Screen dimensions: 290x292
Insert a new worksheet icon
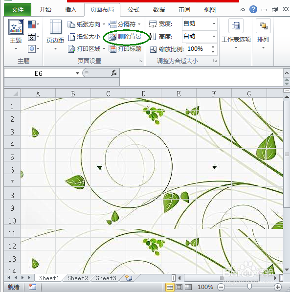pyautogui.click(x=129, y=278)
